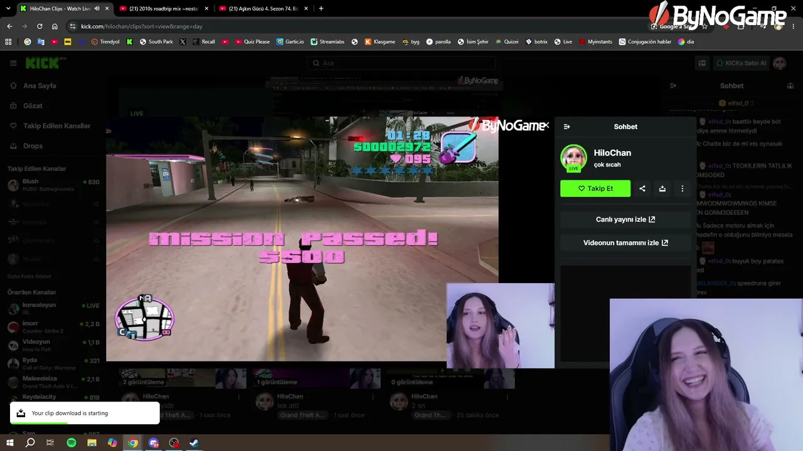Open the Myinstants bookmark
The width and height of the screenshot is (803, 451).
click(x=595, y=42)
